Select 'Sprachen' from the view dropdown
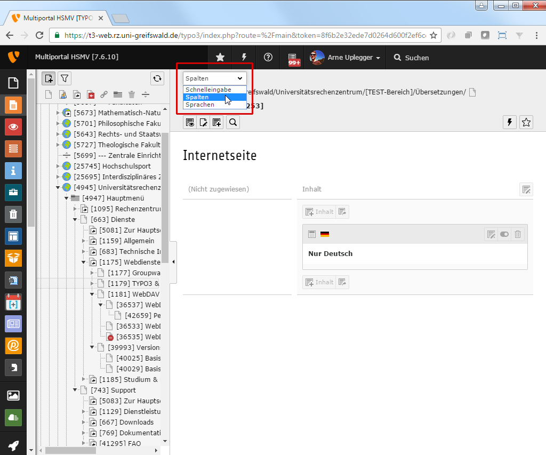 coord(200,105)
